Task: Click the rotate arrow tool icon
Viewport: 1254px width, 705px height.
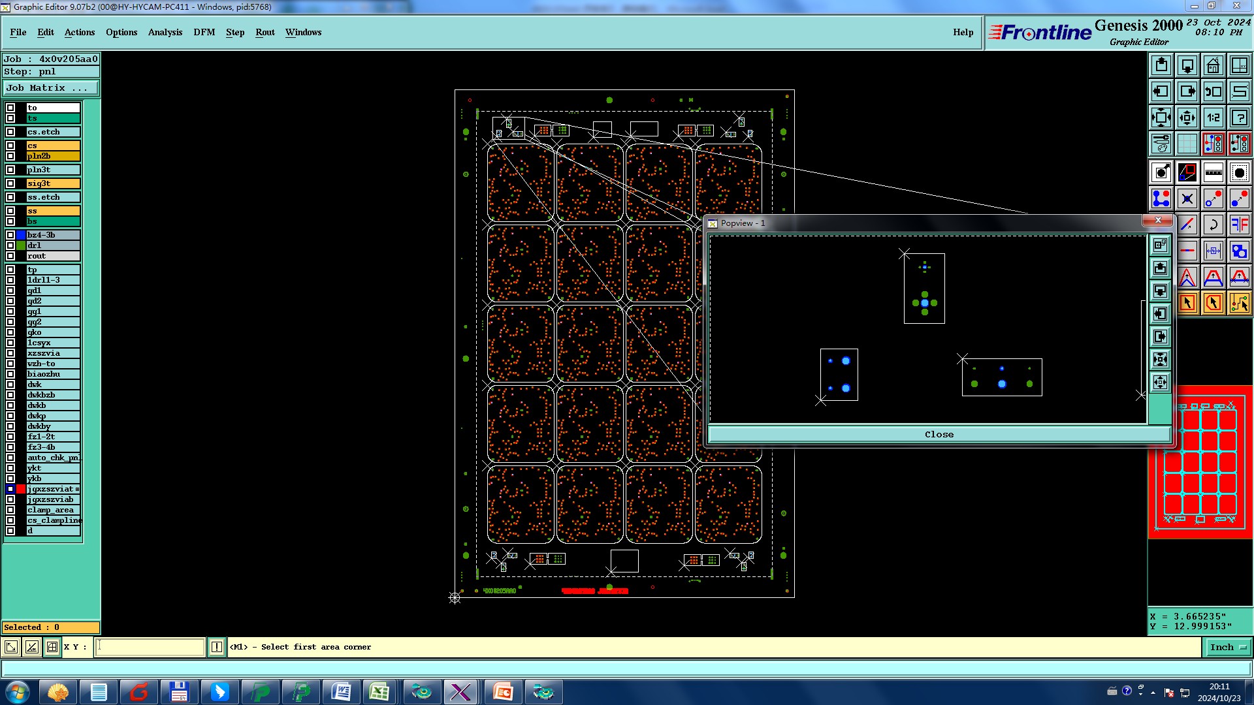Action: point(1213,225)
